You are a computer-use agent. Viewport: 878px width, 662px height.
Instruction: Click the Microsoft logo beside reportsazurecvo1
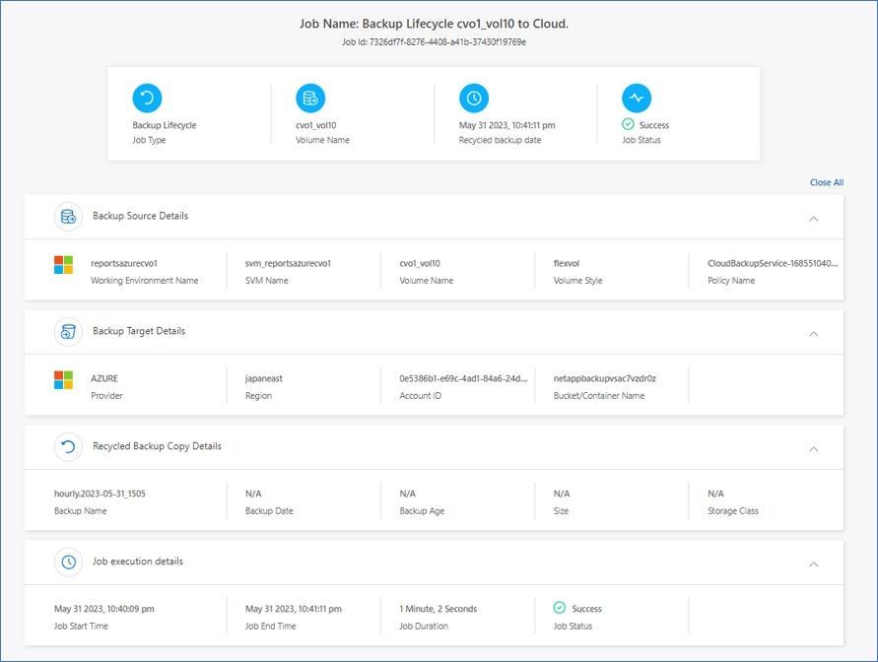tap(63, 265)
